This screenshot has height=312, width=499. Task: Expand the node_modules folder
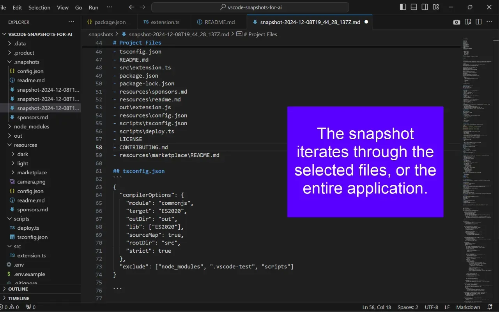coord(31,126)
